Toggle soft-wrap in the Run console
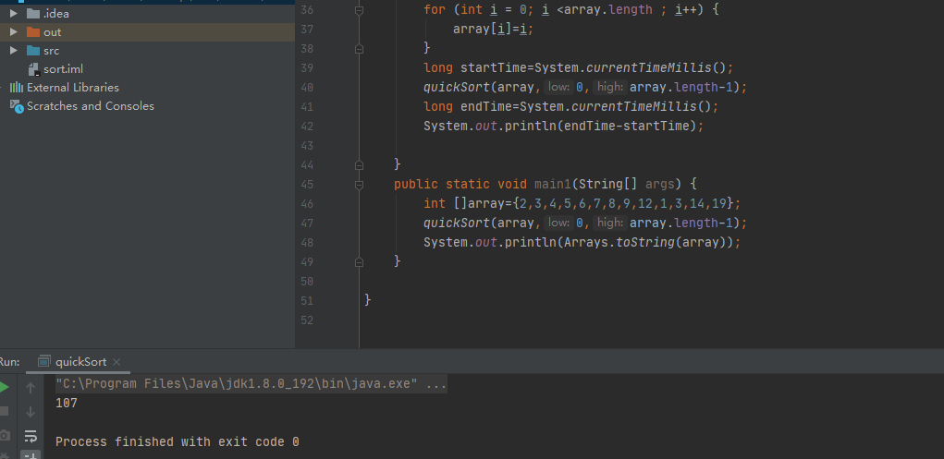Viewport: 944px width, 459px height. 31,436
